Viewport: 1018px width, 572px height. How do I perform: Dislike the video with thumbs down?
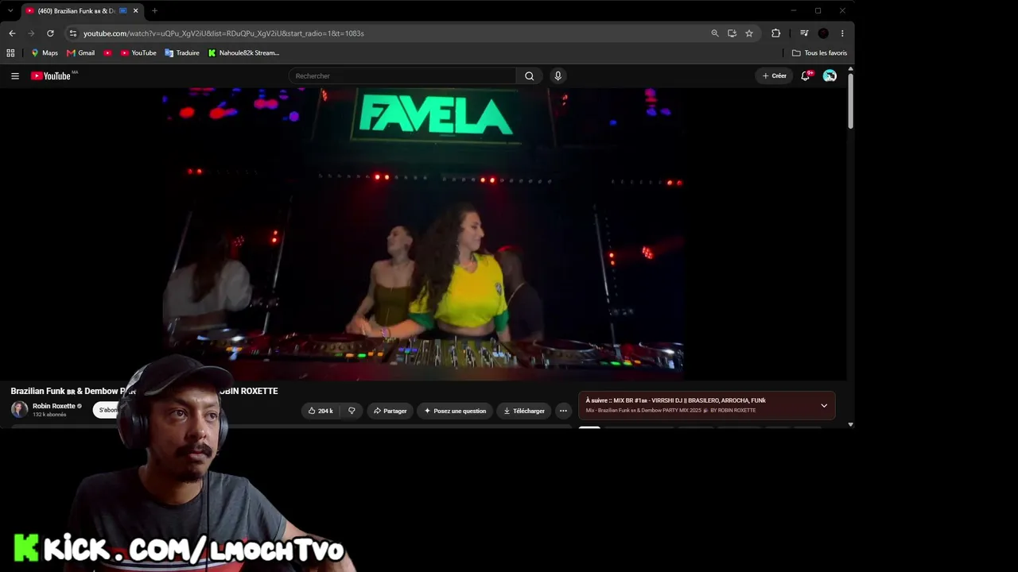pos(352,411)
